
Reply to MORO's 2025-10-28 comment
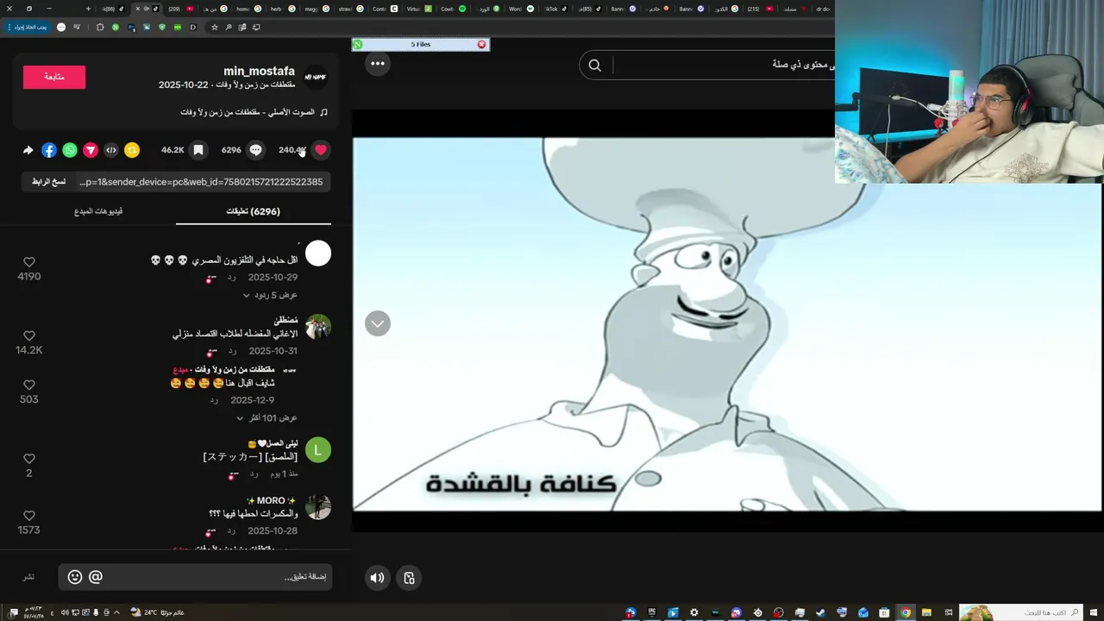tap(232, 531)
